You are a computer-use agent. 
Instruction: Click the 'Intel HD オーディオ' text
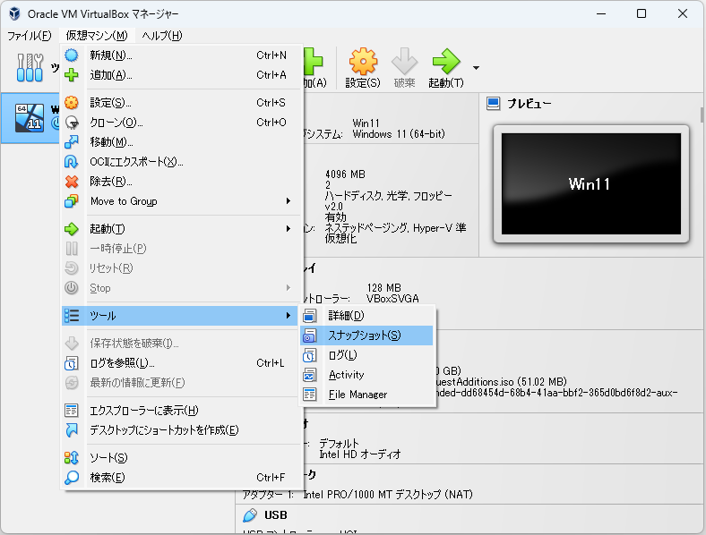click(x=360, y=454)
